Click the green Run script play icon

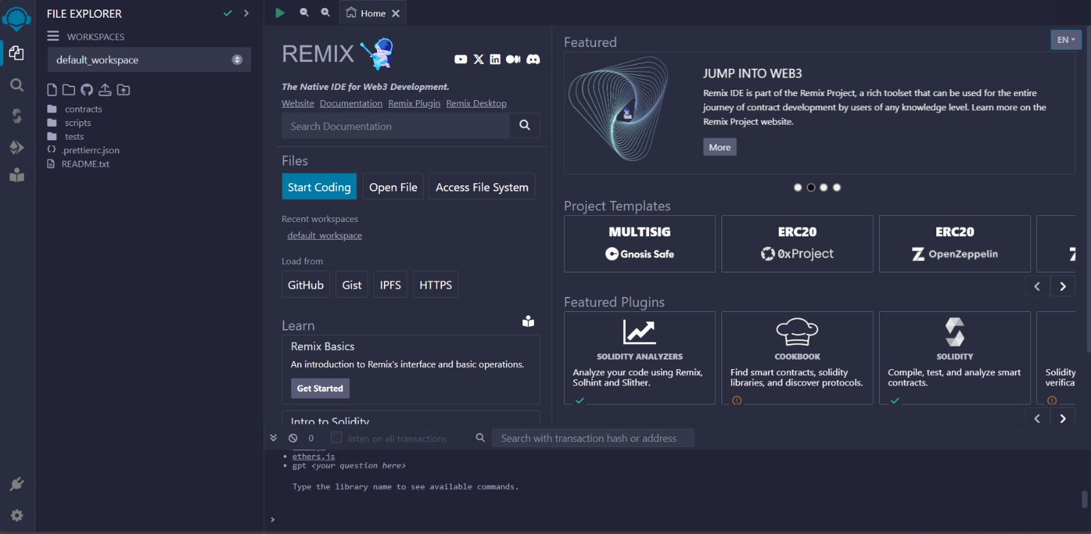pos(280,12)
